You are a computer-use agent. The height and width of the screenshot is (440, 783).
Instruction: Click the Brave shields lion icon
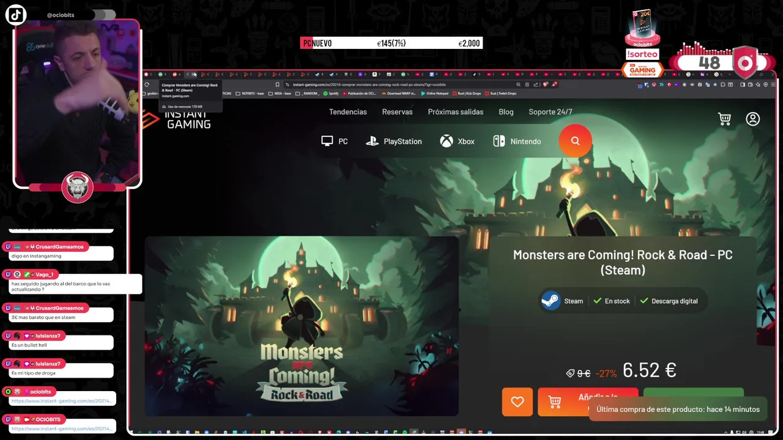546,84
